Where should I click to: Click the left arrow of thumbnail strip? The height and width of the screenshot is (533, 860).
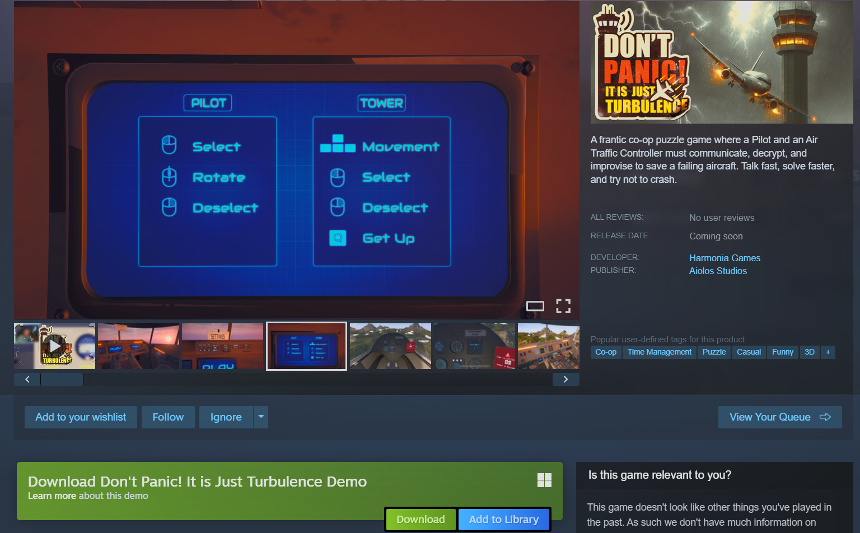(x=27, y=379)
